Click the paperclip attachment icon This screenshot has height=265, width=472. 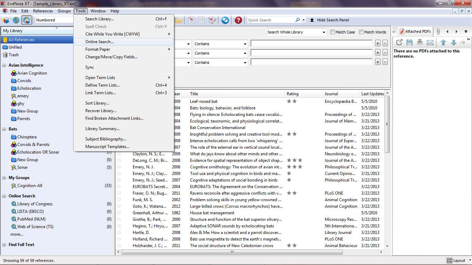[x=438, y=31]
